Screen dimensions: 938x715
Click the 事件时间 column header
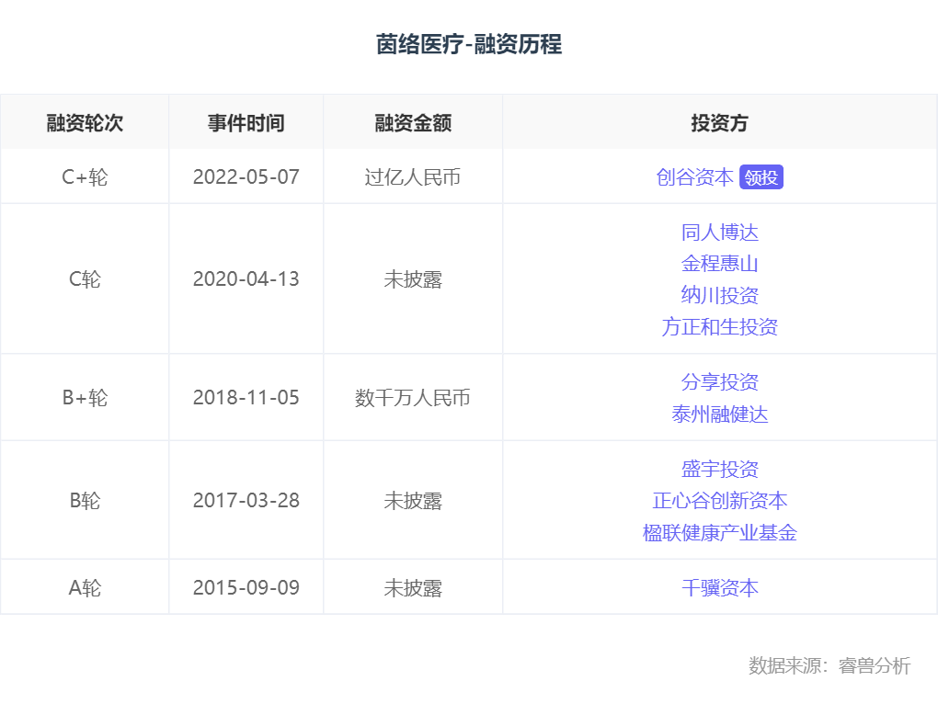coord(246,123)
